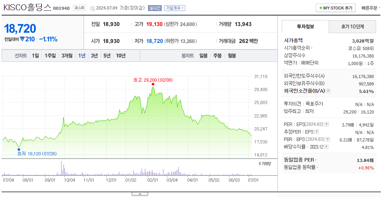Viewport: 382px width, 197px height.
Task: Select the 1일 line chart period
Action: point(36,56)
